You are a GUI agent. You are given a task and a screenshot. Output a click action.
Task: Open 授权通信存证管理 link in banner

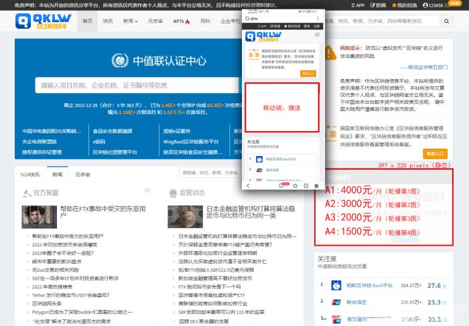(x=42, y=152)
